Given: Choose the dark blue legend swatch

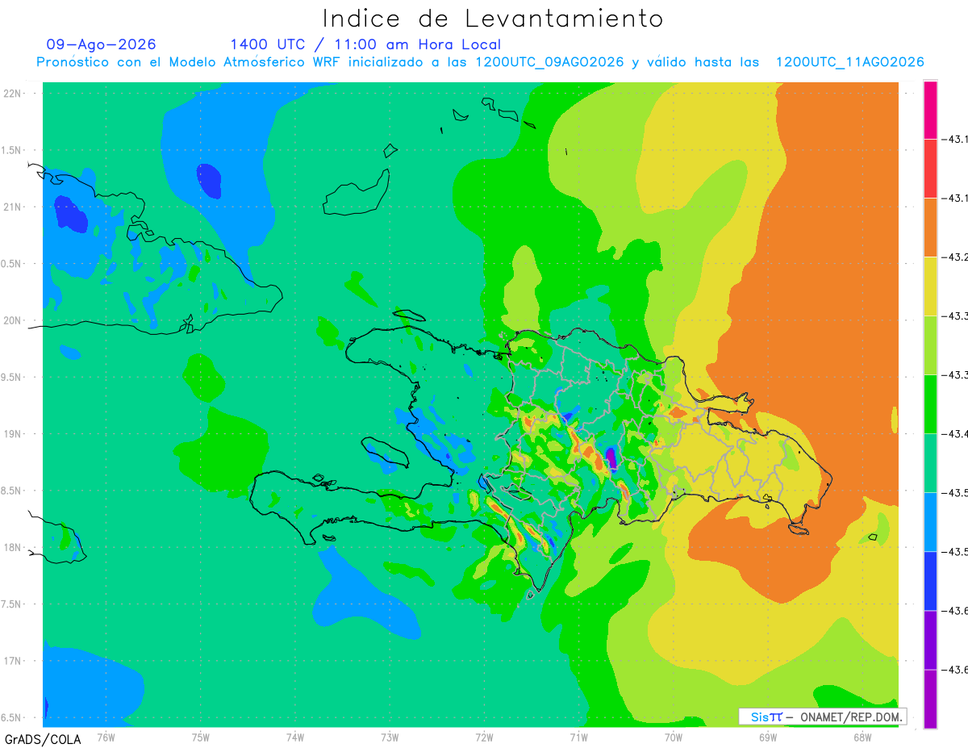Looking at the screenshot, I should tap(930, 581).
